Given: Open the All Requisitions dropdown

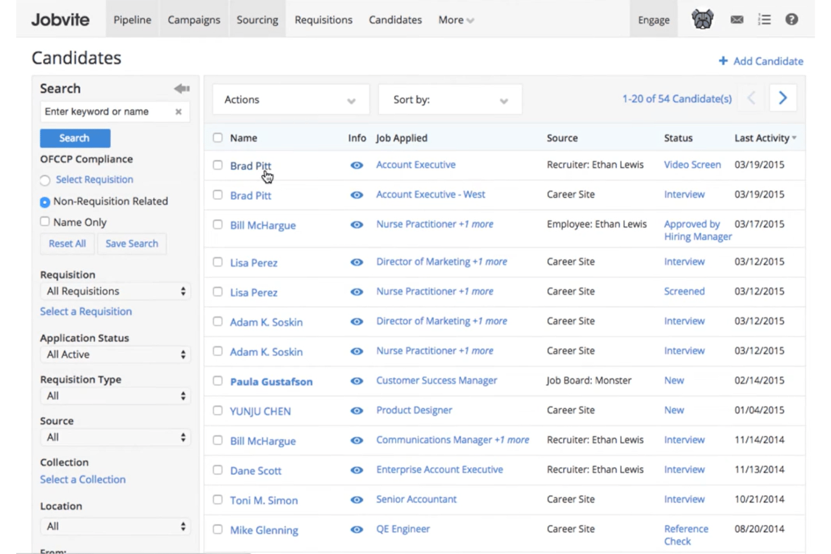Looking at the screenshot, I should click(115, 291).
